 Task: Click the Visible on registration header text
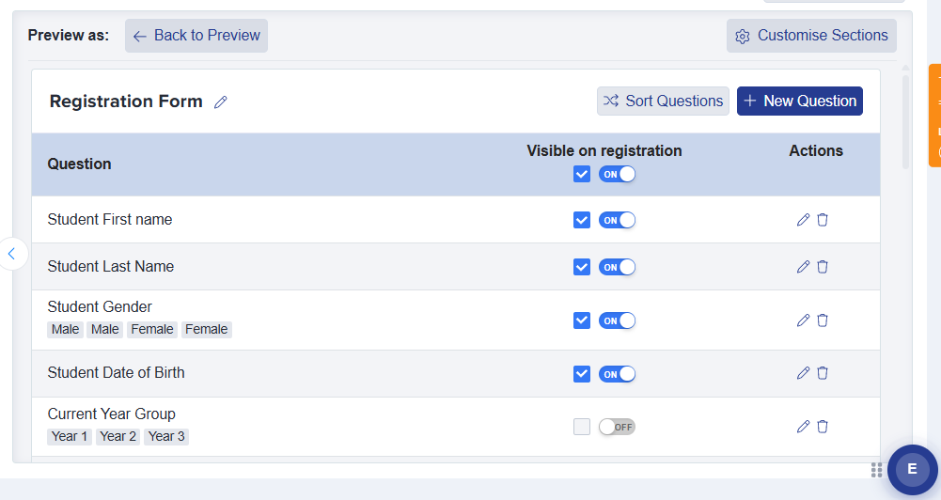point(604,150)
